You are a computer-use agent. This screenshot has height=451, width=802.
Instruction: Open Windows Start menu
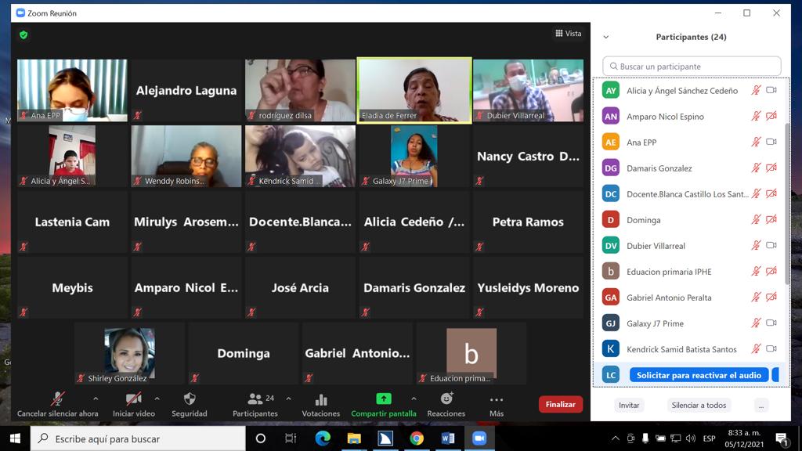15,438
